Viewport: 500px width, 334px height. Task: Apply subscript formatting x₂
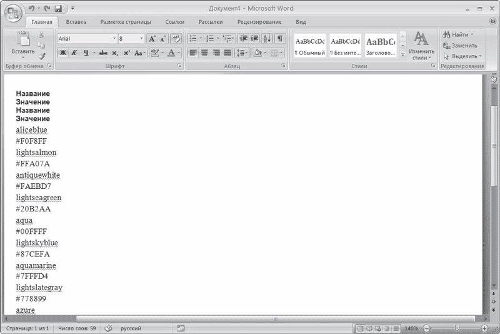point(115,53)
